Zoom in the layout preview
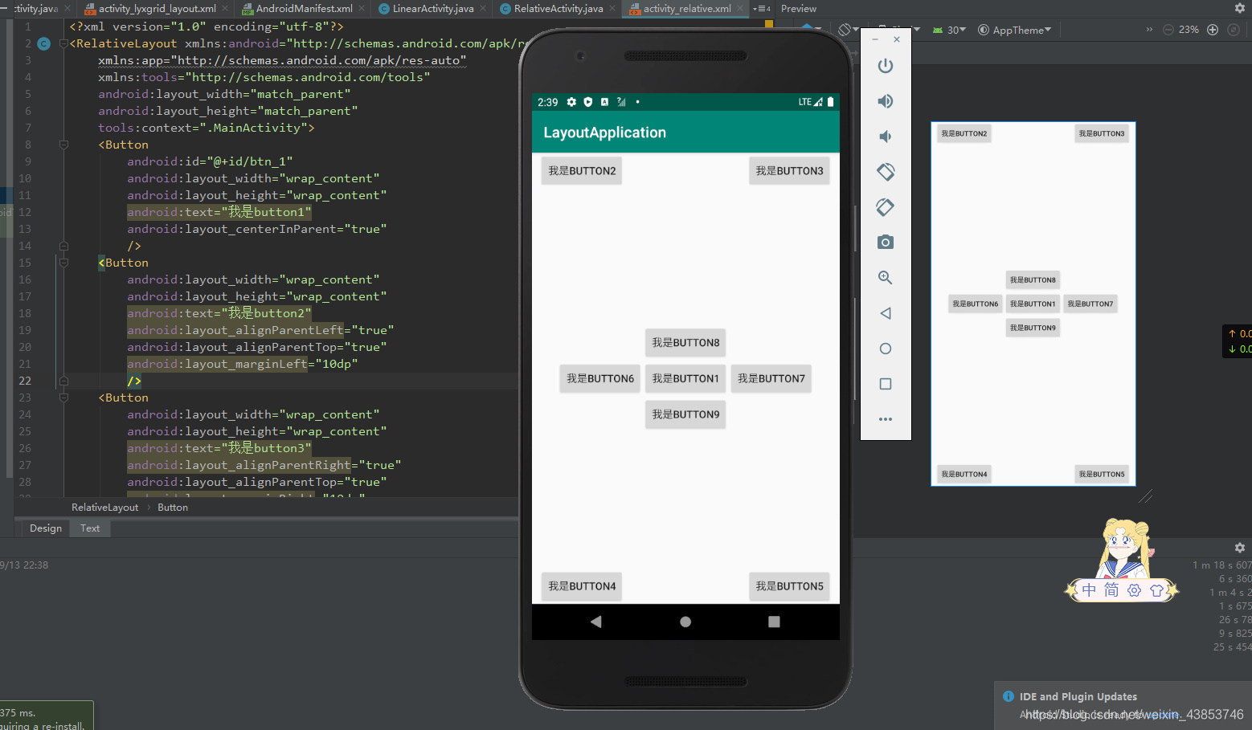This screenshot has width=1252, height=730. click(1213, 30)
